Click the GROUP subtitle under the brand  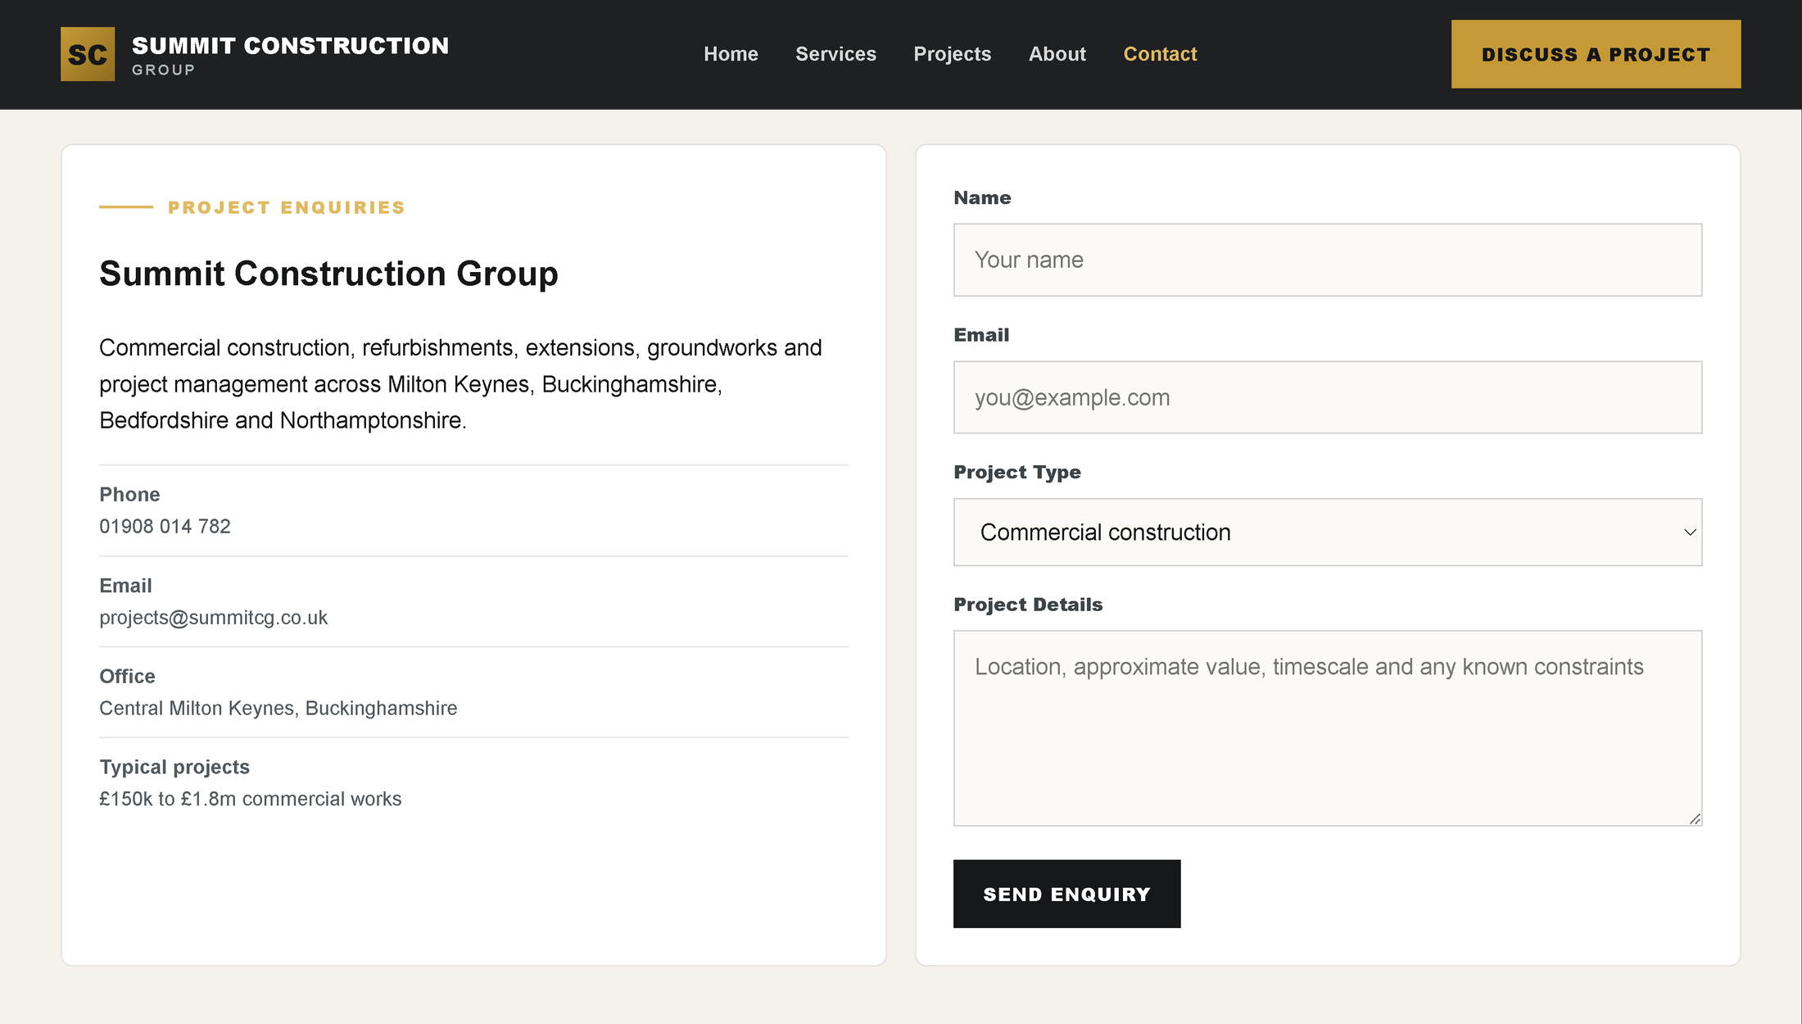[163, 70]
